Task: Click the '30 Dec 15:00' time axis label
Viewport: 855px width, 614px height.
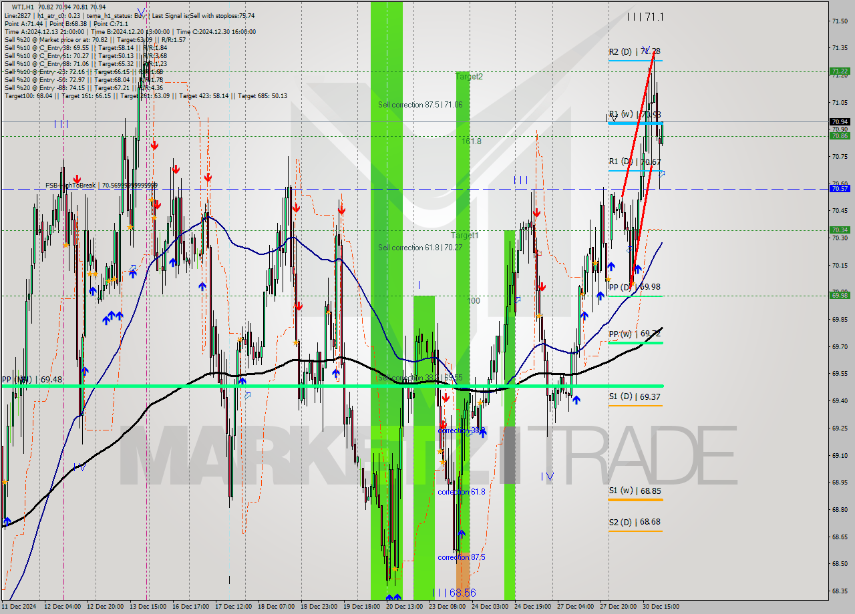Action: (660, 607)
